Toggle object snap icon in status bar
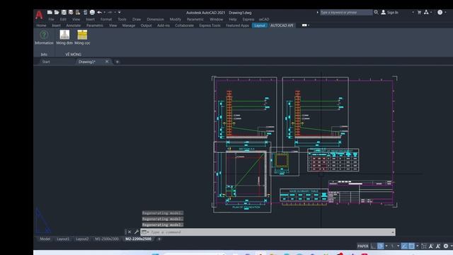The width and height of the screenshot is (453, 255). coord(411,246)
